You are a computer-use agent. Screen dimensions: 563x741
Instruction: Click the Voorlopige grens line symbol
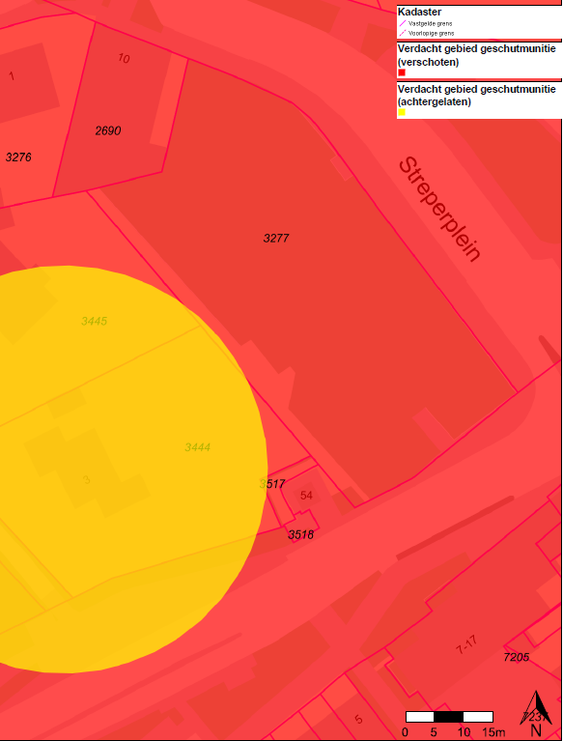[403, 33]
